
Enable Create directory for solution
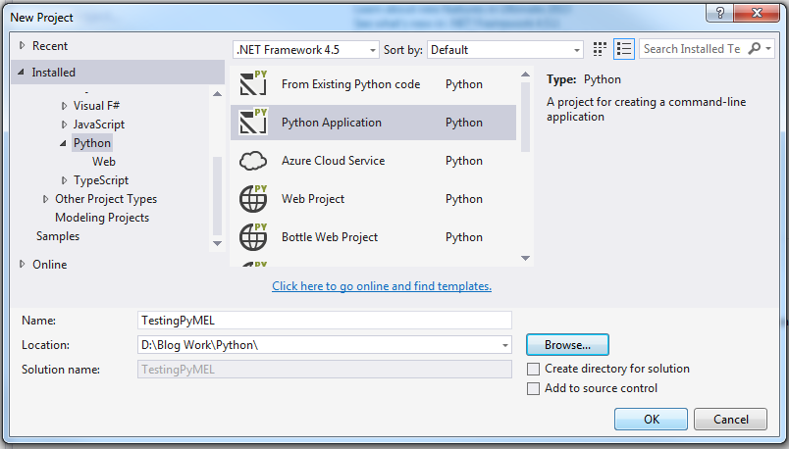(x=534, y=369)
